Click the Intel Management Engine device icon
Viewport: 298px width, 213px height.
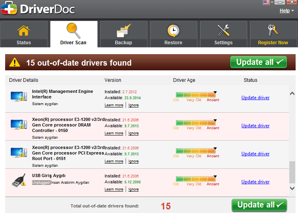pyautogui.click(x=19, y=96)
